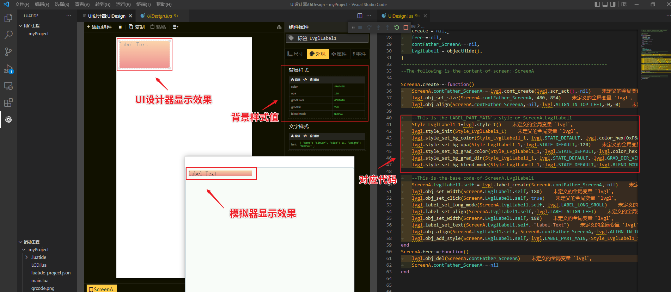This screenshot has height=292, width=671.
Task: Click the component tree hierarchy icon
Action: (279, 27)
